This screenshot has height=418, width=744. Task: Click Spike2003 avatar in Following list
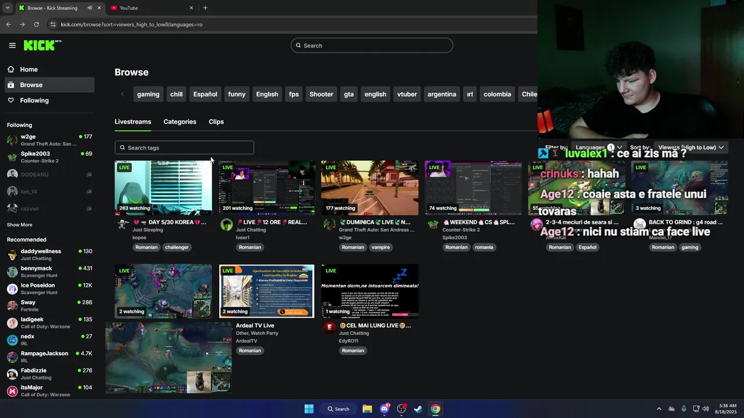12,157
